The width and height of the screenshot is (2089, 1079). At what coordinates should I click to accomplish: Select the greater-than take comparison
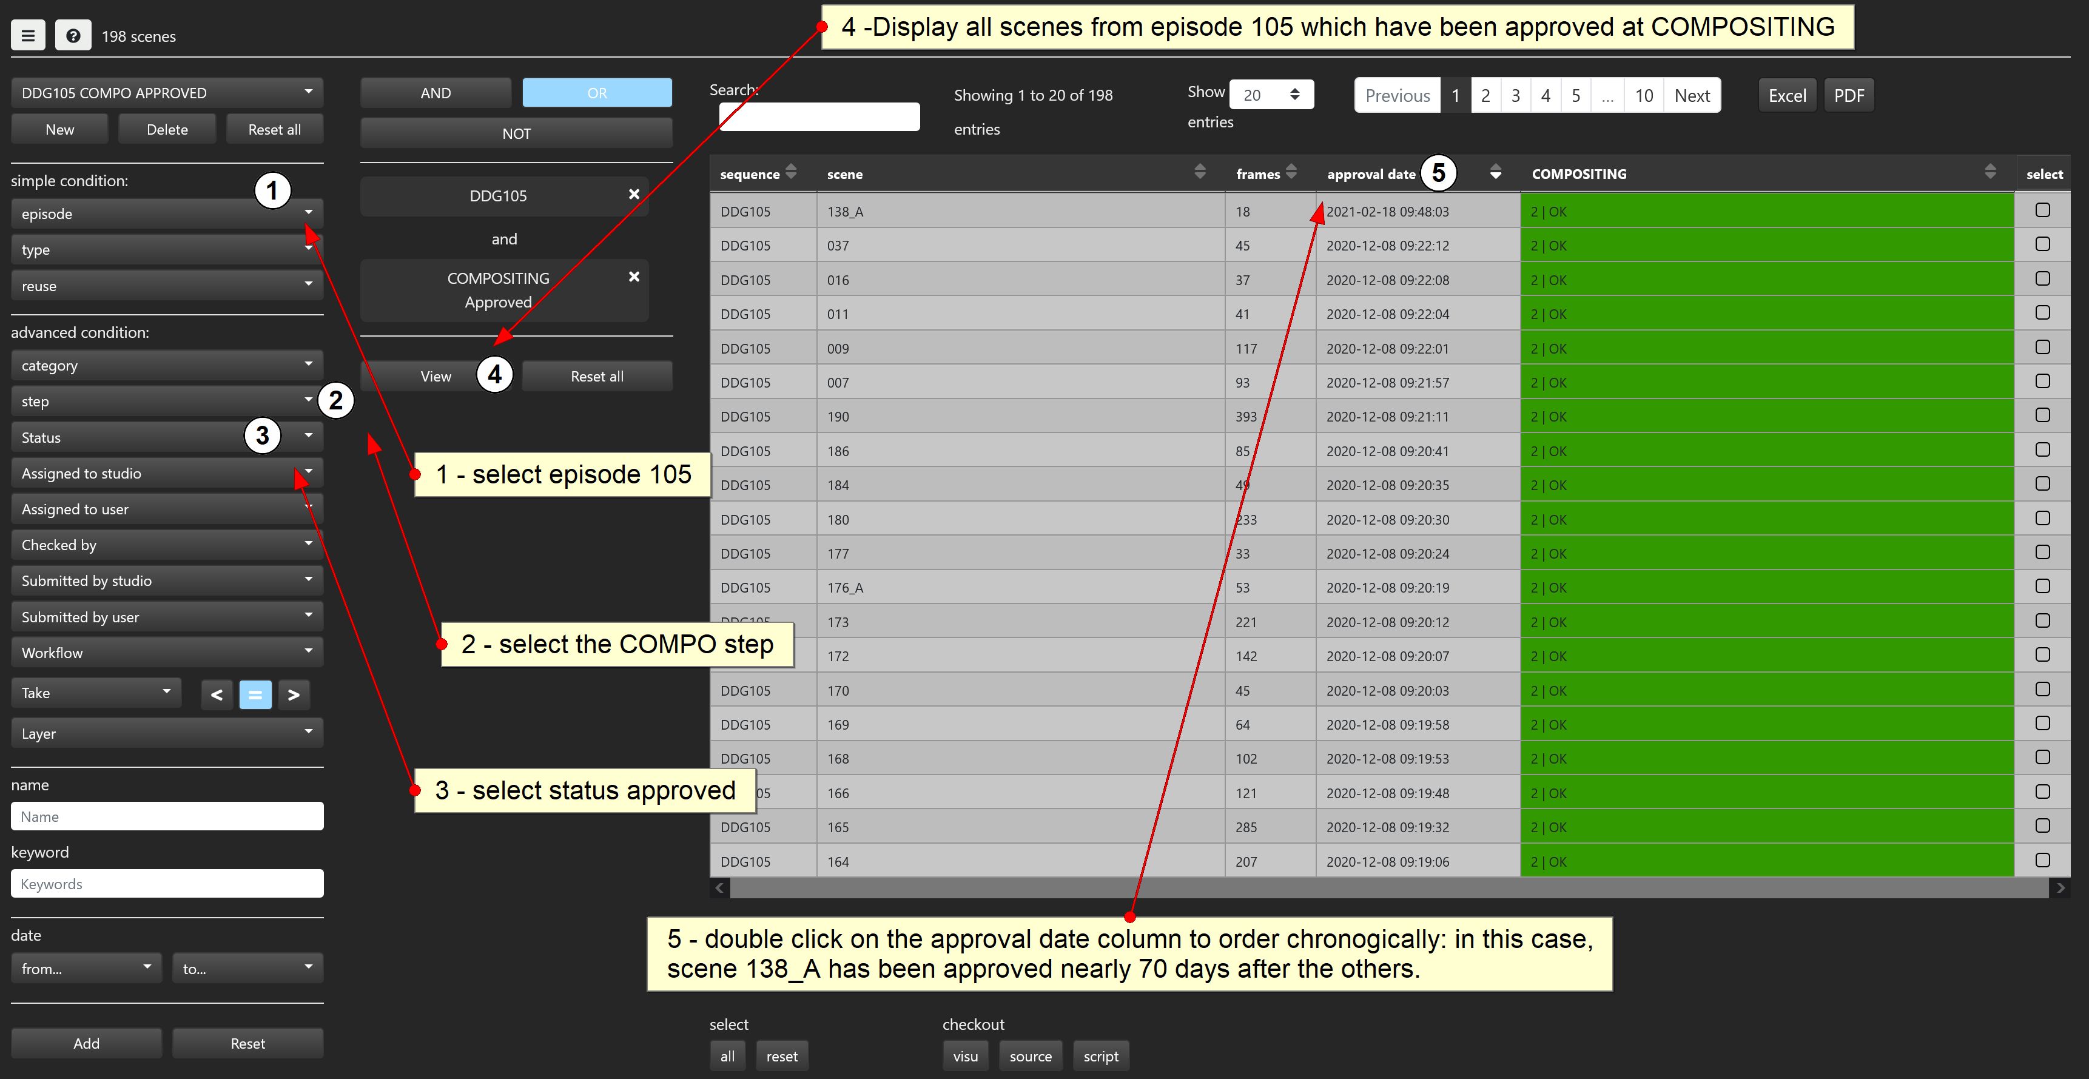294,694
